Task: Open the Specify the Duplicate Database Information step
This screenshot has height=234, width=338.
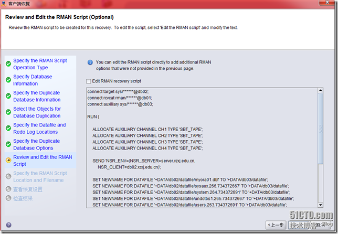Action: point(37,96)
